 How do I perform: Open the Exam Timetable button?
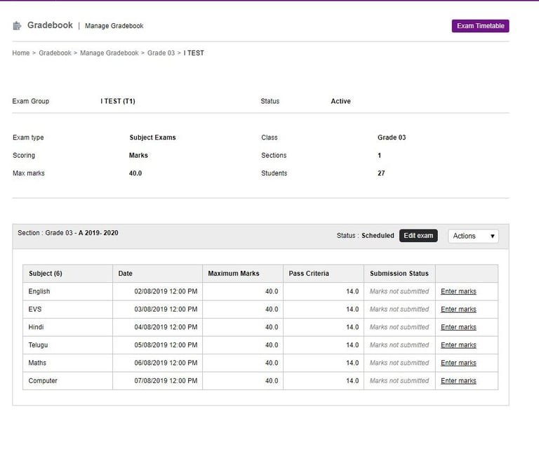click(480, 26)
